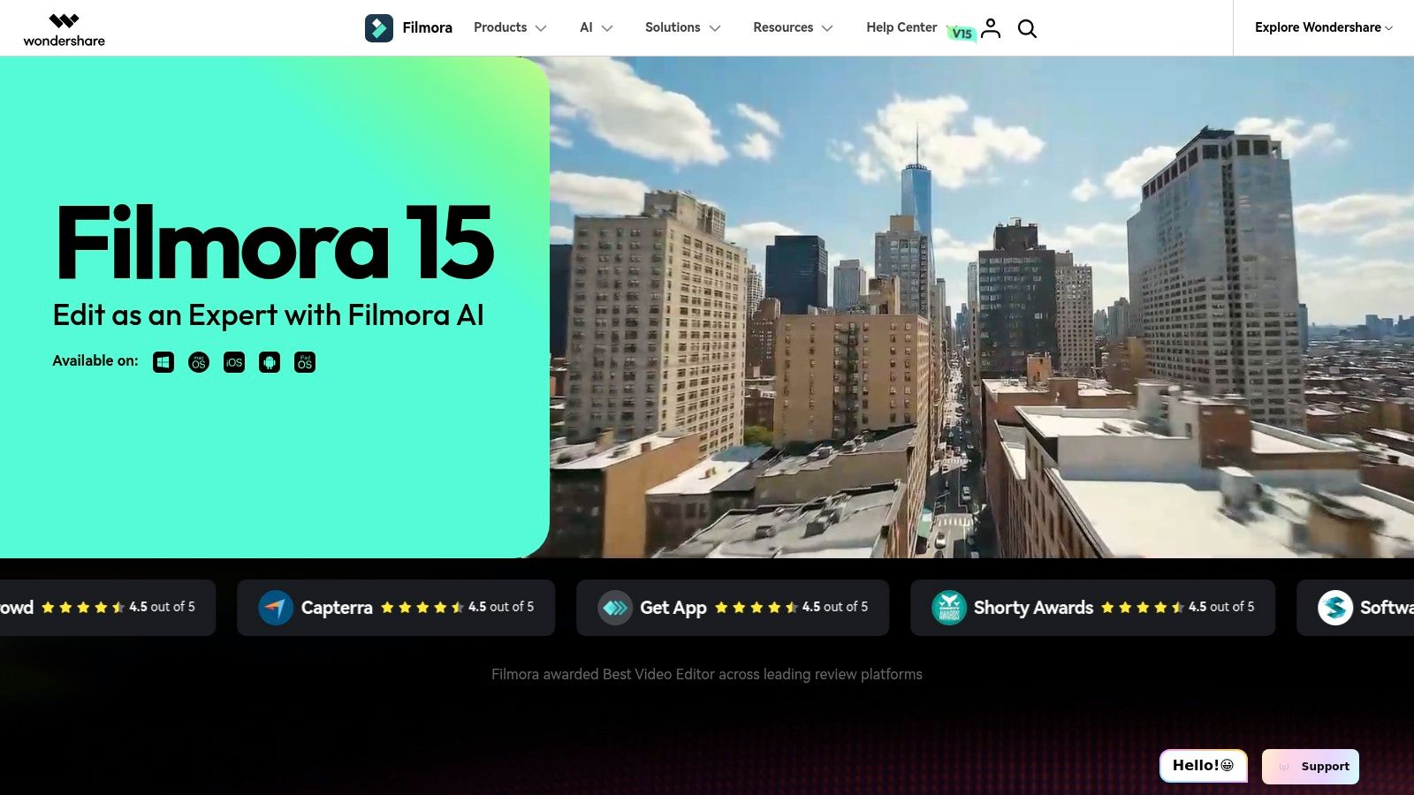Select the iPadOS platform icon
Screen dimensions: 1414x795
tap(305, 362)
